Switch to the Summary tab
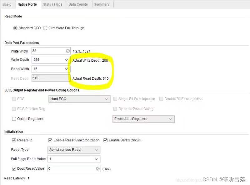Screen dimensions: 250x185 102,4
